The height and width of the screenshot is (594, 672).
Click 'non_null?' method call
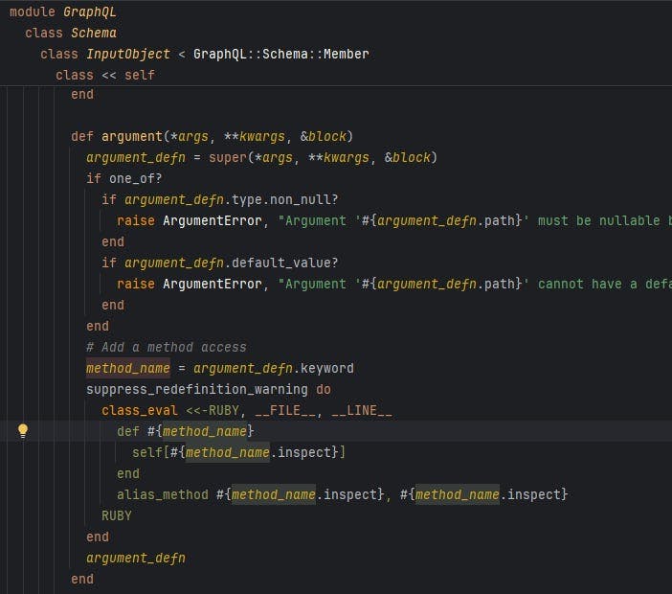[x=304, y=199]
